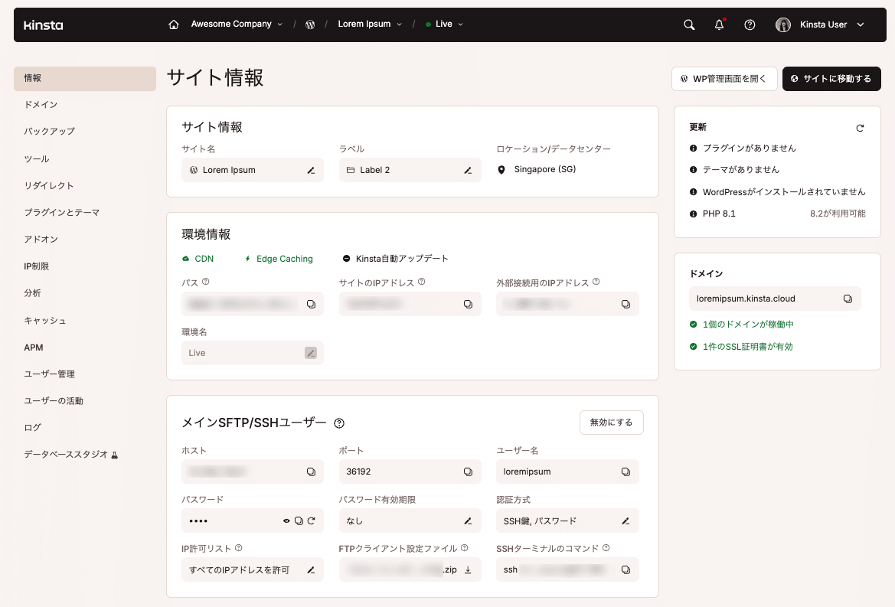Open the help menu icon
This screenshot has height=607, width=895.
coord(749,24)
